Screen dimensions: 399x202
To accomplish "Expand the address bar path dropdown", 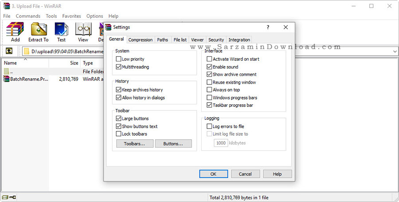I will (395, 51).
